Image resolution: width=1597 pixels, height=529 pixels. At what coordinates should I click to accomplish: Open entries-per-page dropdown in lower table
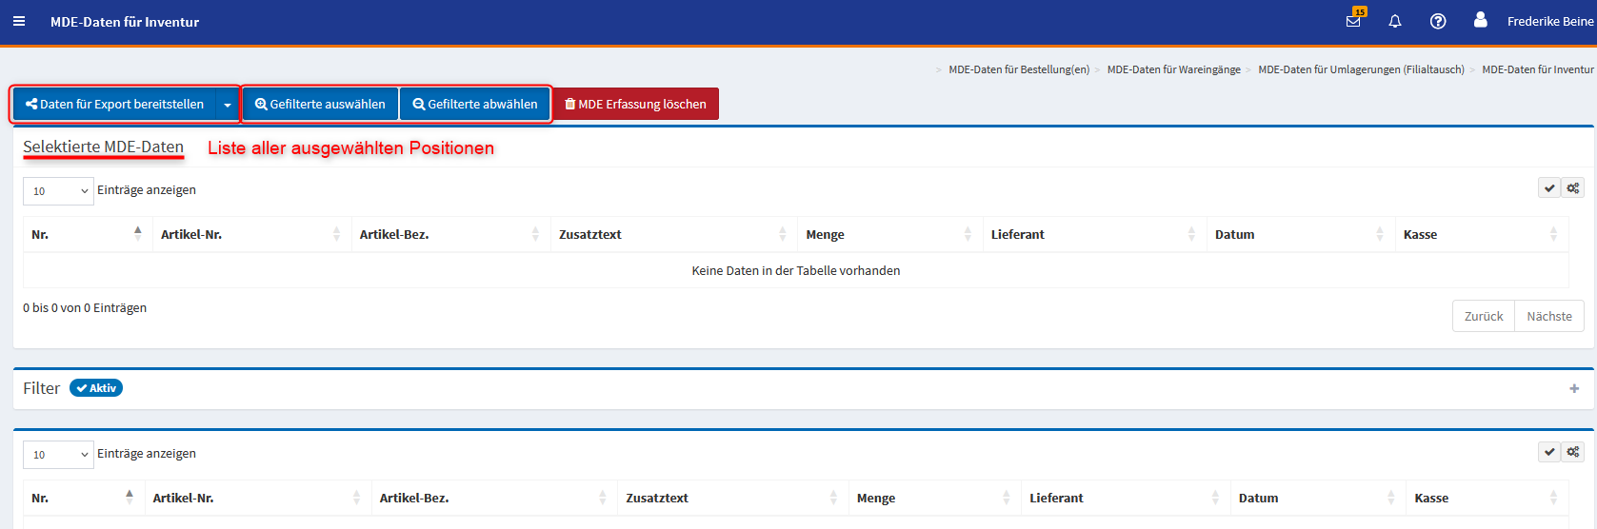coord(58,455)
